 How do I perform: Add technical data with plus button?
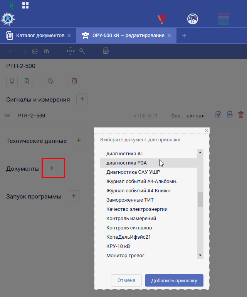(79, 141)
